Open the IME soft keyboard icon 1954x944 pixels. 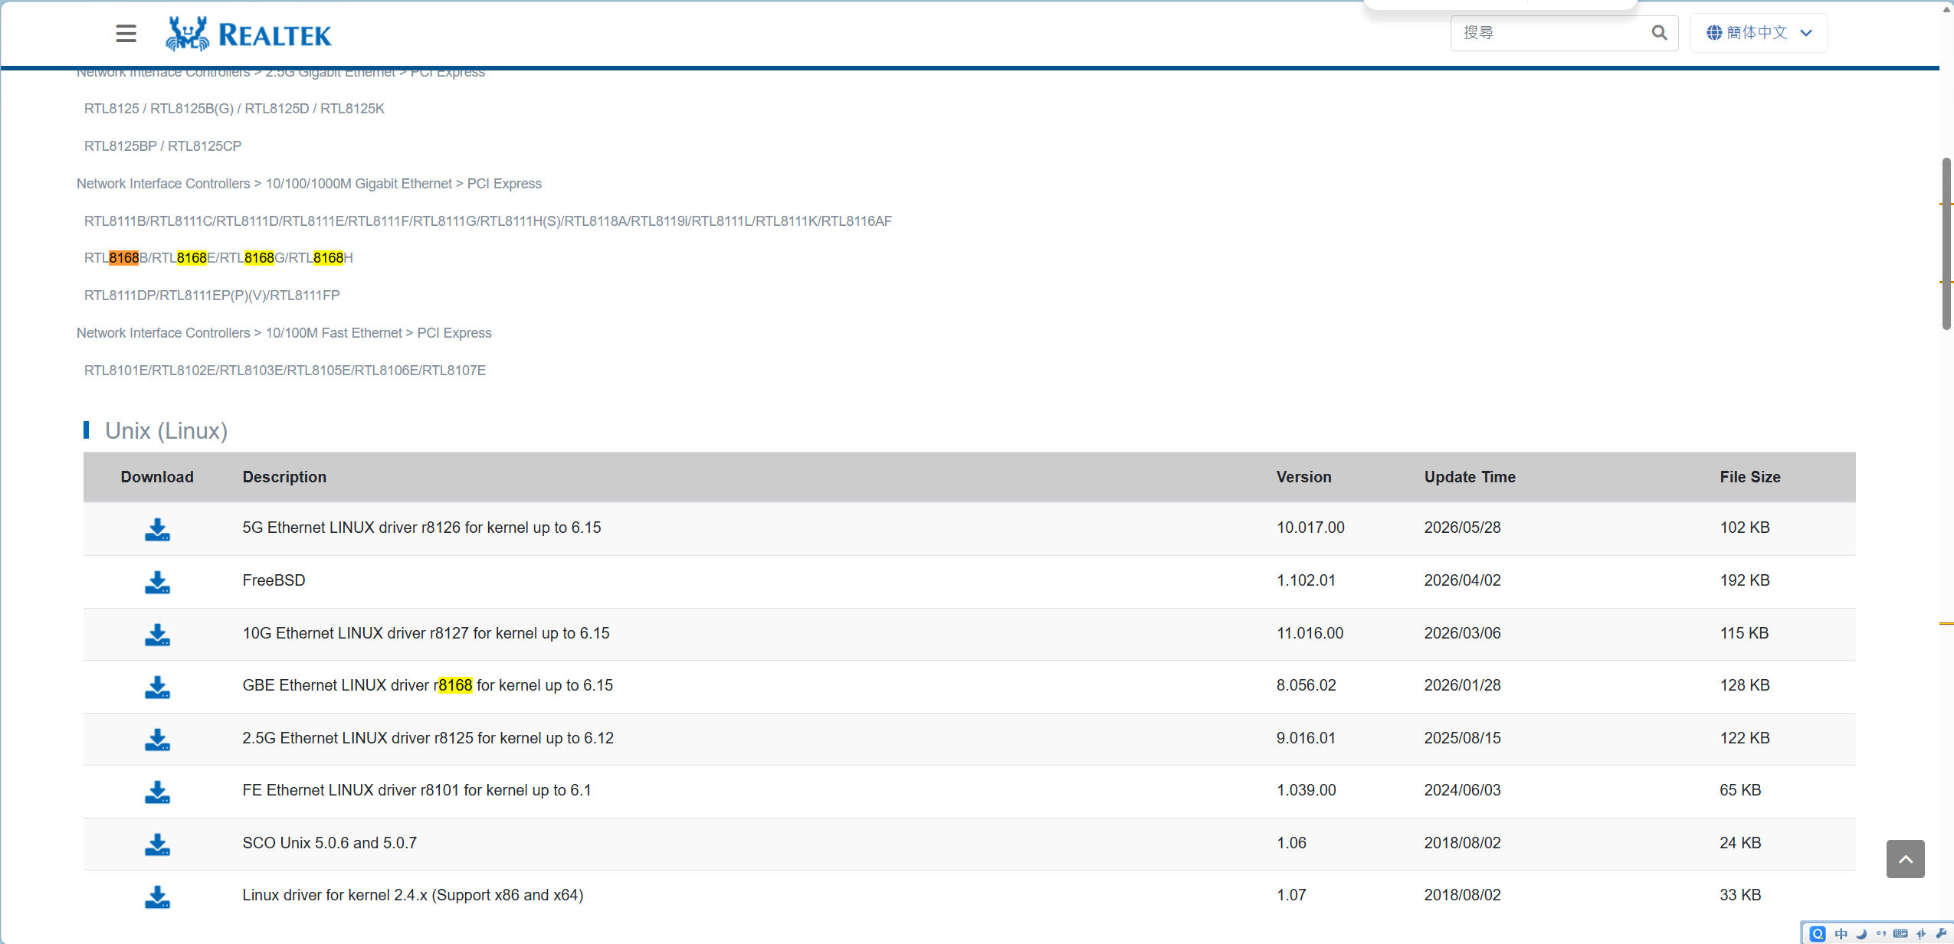1900,934
